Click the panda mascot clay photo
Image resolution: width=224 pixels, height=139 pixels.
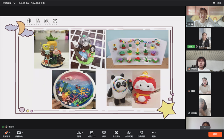point(119,88)
